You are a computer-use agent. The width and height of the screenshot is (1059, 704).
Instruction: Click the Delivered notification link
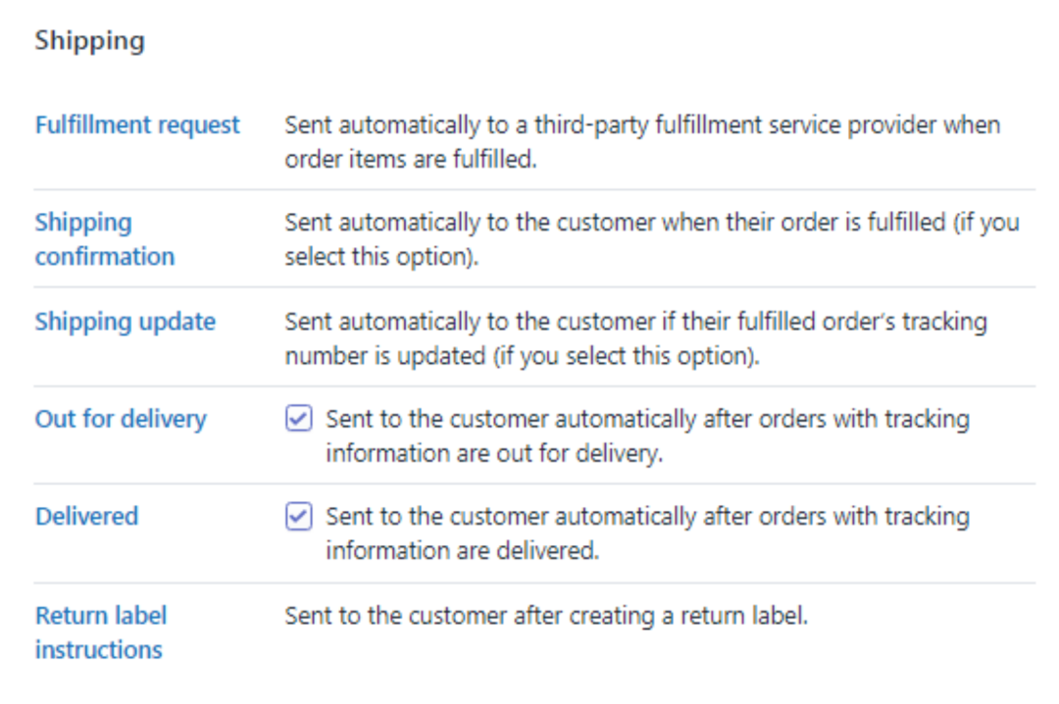point(86,516)
